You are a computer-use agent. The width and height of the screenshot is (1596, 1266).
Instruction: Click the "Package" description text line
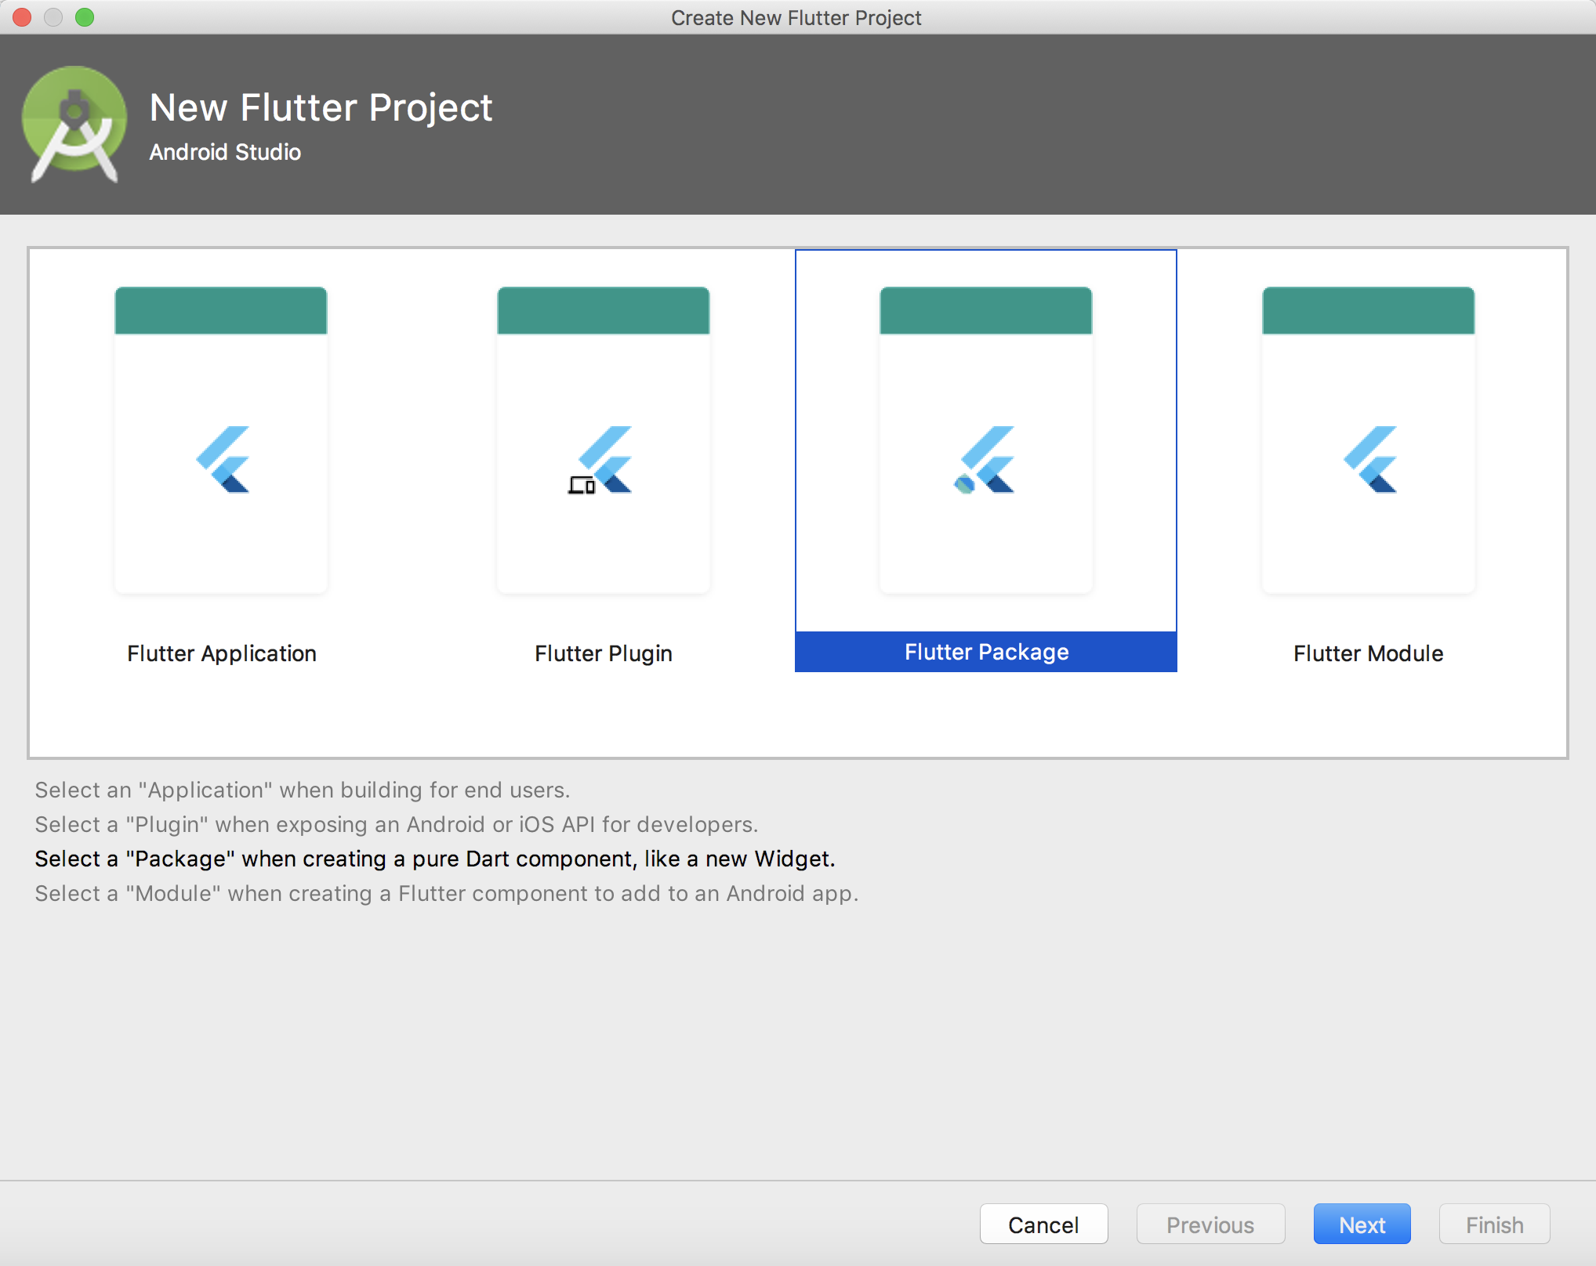click(435, 859)
